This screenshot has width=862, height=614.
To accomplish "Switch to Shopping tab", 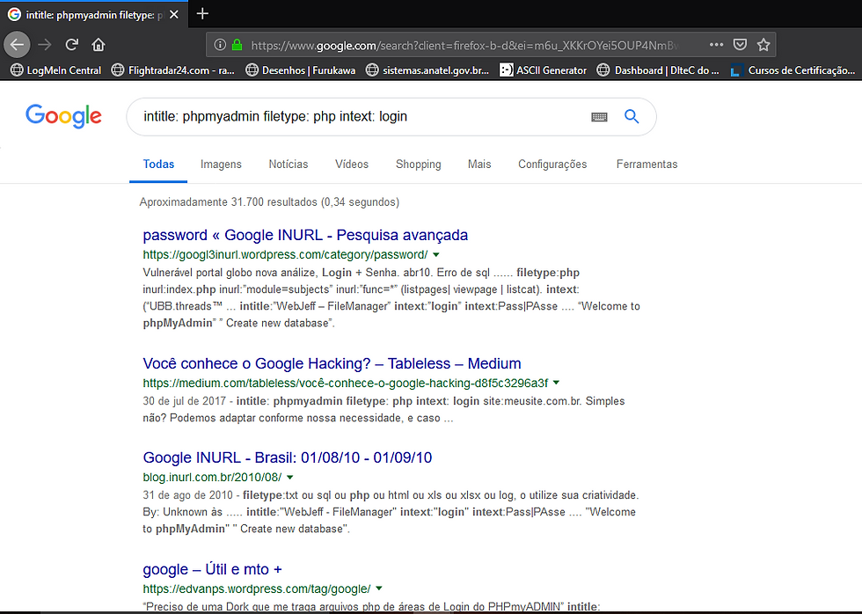I will (x=419, y=164).
